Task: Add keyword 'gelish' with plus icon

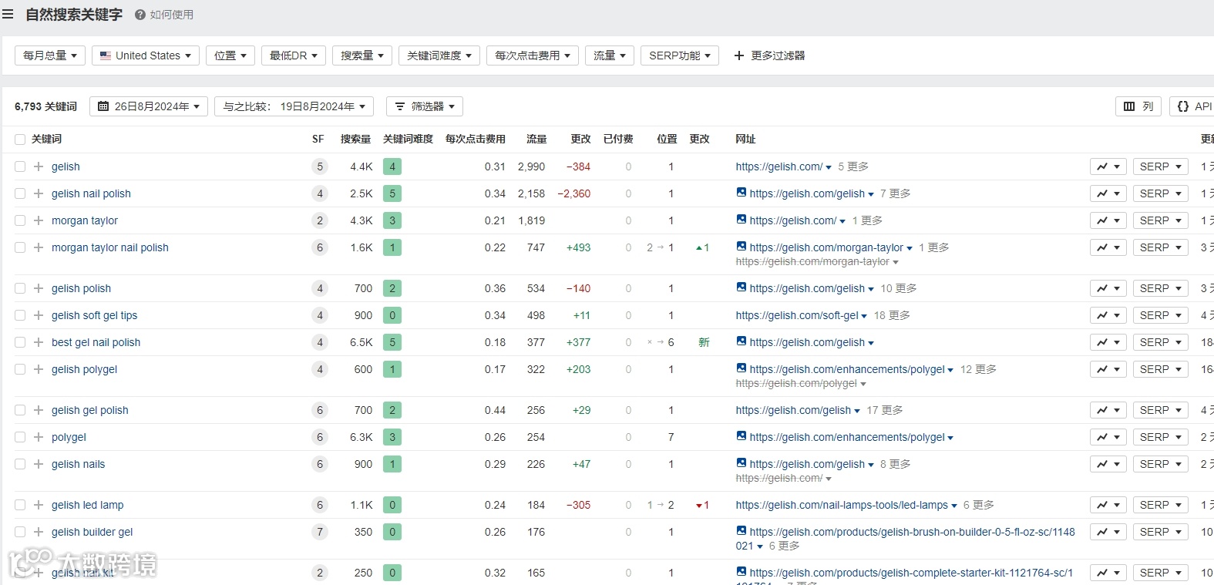Action: [39, 166]
